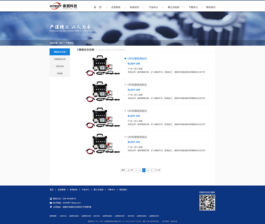This screenshot has height=224, width=265.
Task: Select 传感器 category in the sidebar
Action: [60, 73]
